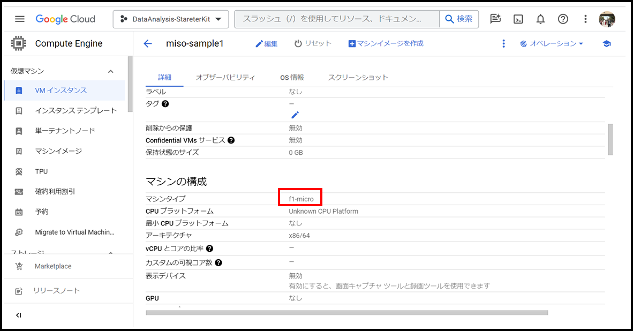Activate Cloud Shell terminal icon
Viewport: 633px width, 331px height.
pos(518,19)
